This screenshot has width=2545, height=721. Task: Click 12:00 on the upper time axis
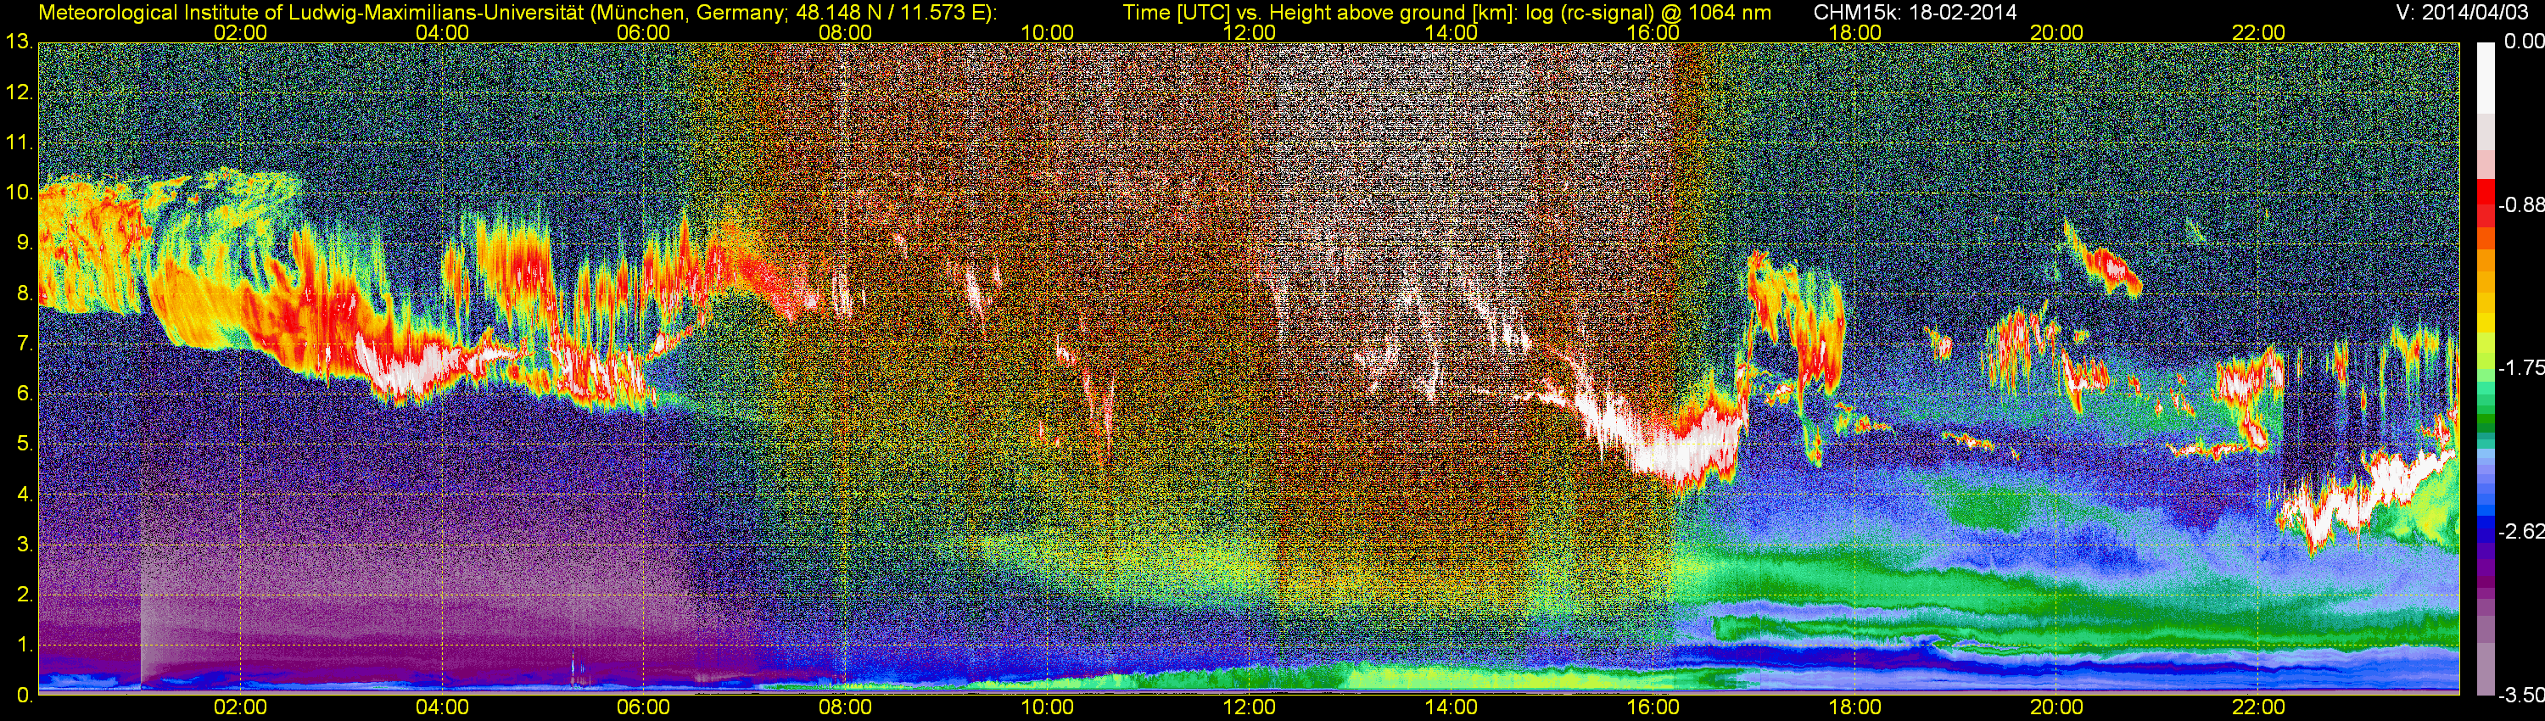click(x=1249, y=32)
